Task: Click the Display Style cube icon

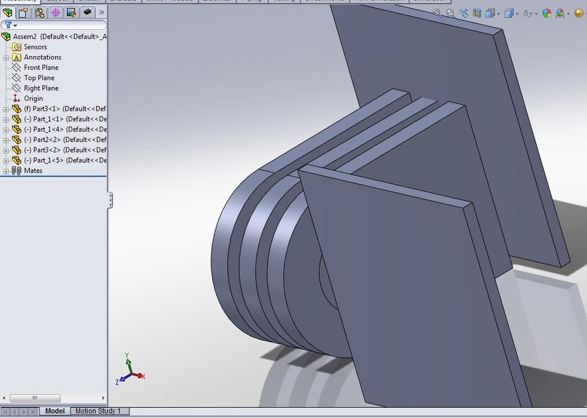Action: [x=509, y=14]
